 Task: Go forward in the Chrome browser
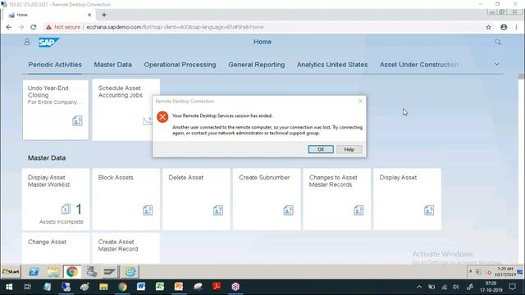(21, 27)
